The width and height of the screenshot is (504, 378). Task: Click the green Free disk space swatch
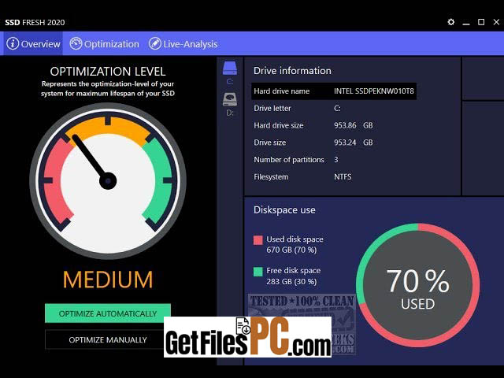point(258,272)
